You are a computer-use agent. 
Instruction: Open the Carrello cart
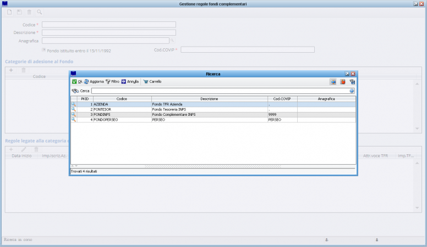coord(152,81)
